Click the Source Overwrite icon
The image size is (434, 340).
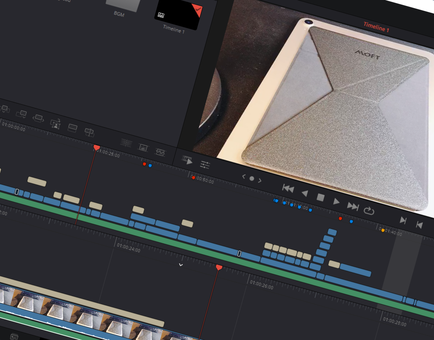pos(89,132)
